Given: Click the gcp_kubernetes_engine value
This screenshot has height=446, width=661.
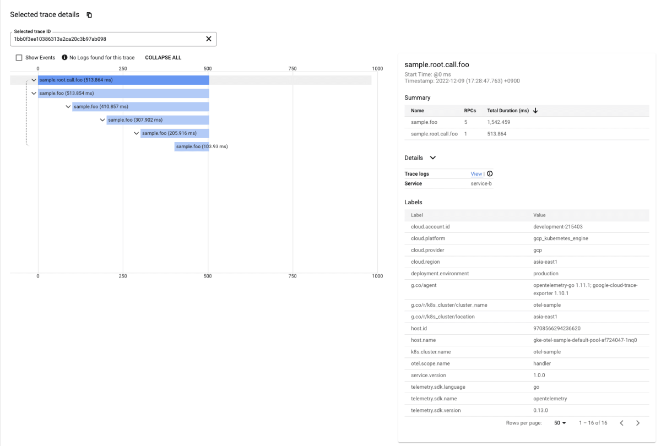Looking at the screenshot, I should [x=561, y=238].
